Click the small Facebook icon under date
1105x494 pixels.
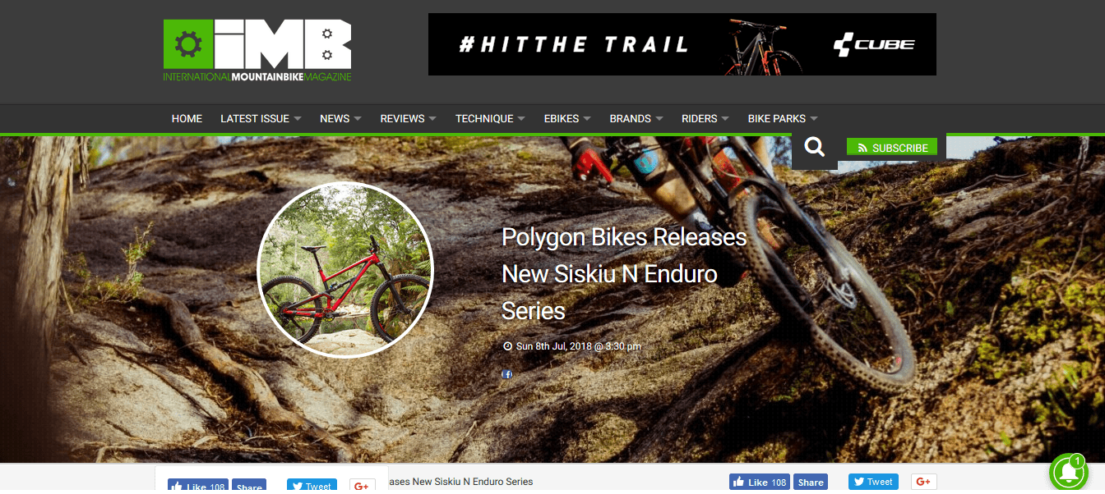point(507,374)
